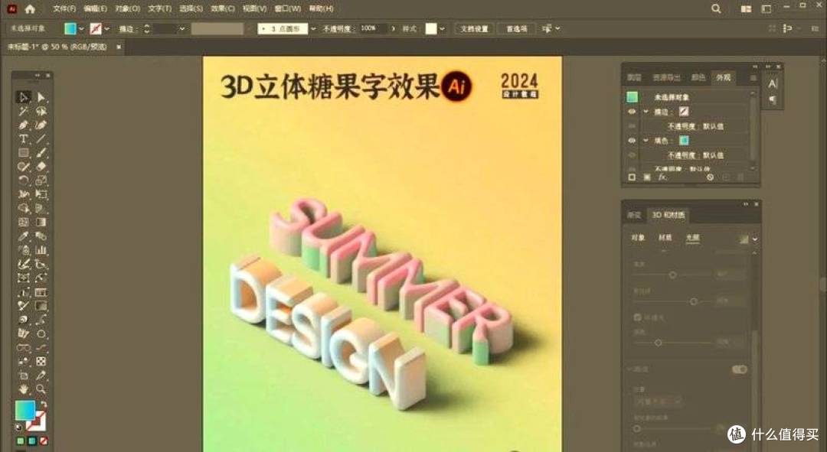Toggle the switch in 3D lighting section

[740, 369]
